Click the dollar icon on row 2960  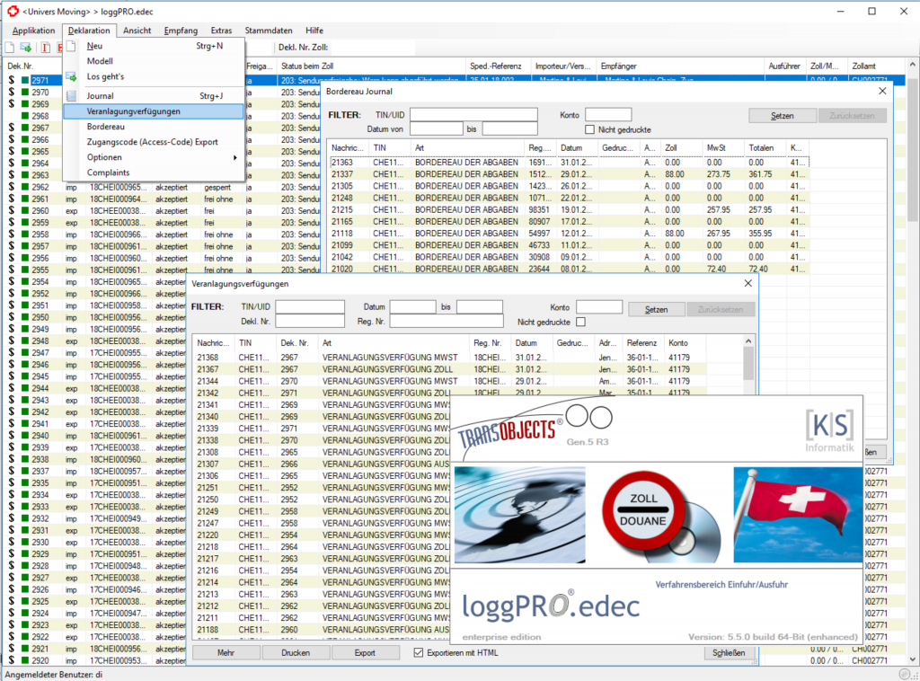tap(11, 210)
